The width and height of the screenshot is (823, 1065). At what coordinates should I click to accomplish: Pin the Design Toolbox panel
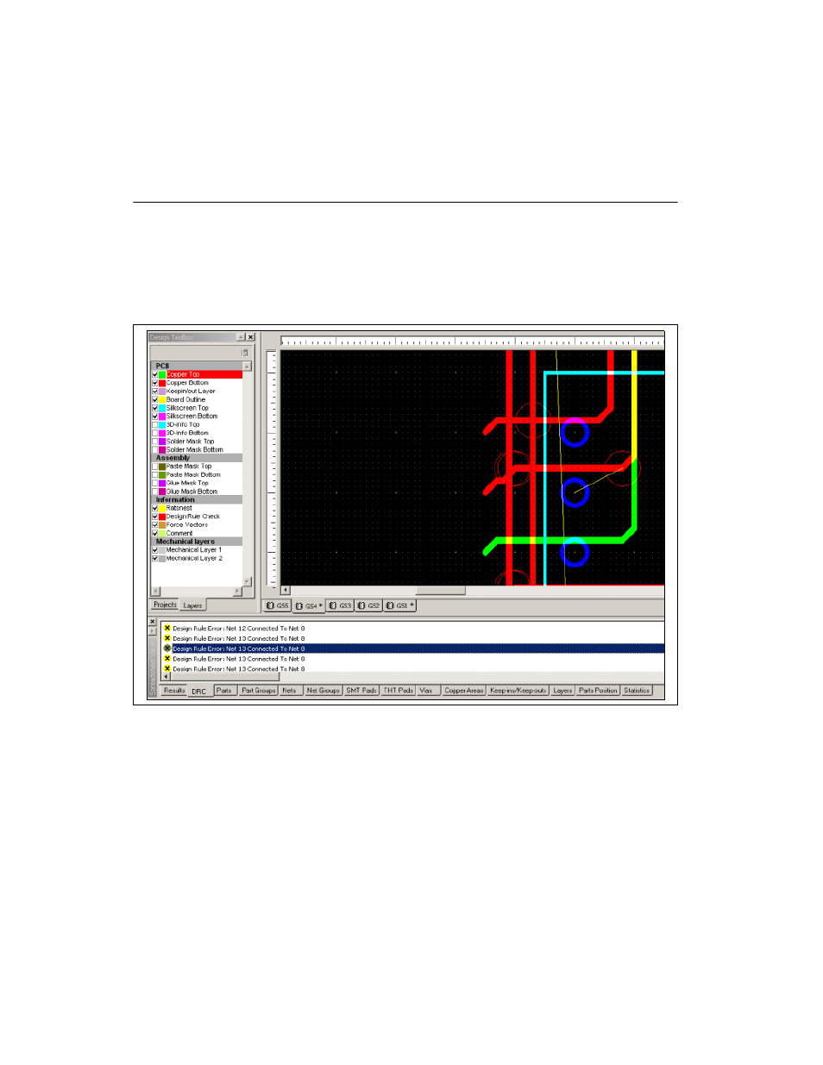pos(241,337)
